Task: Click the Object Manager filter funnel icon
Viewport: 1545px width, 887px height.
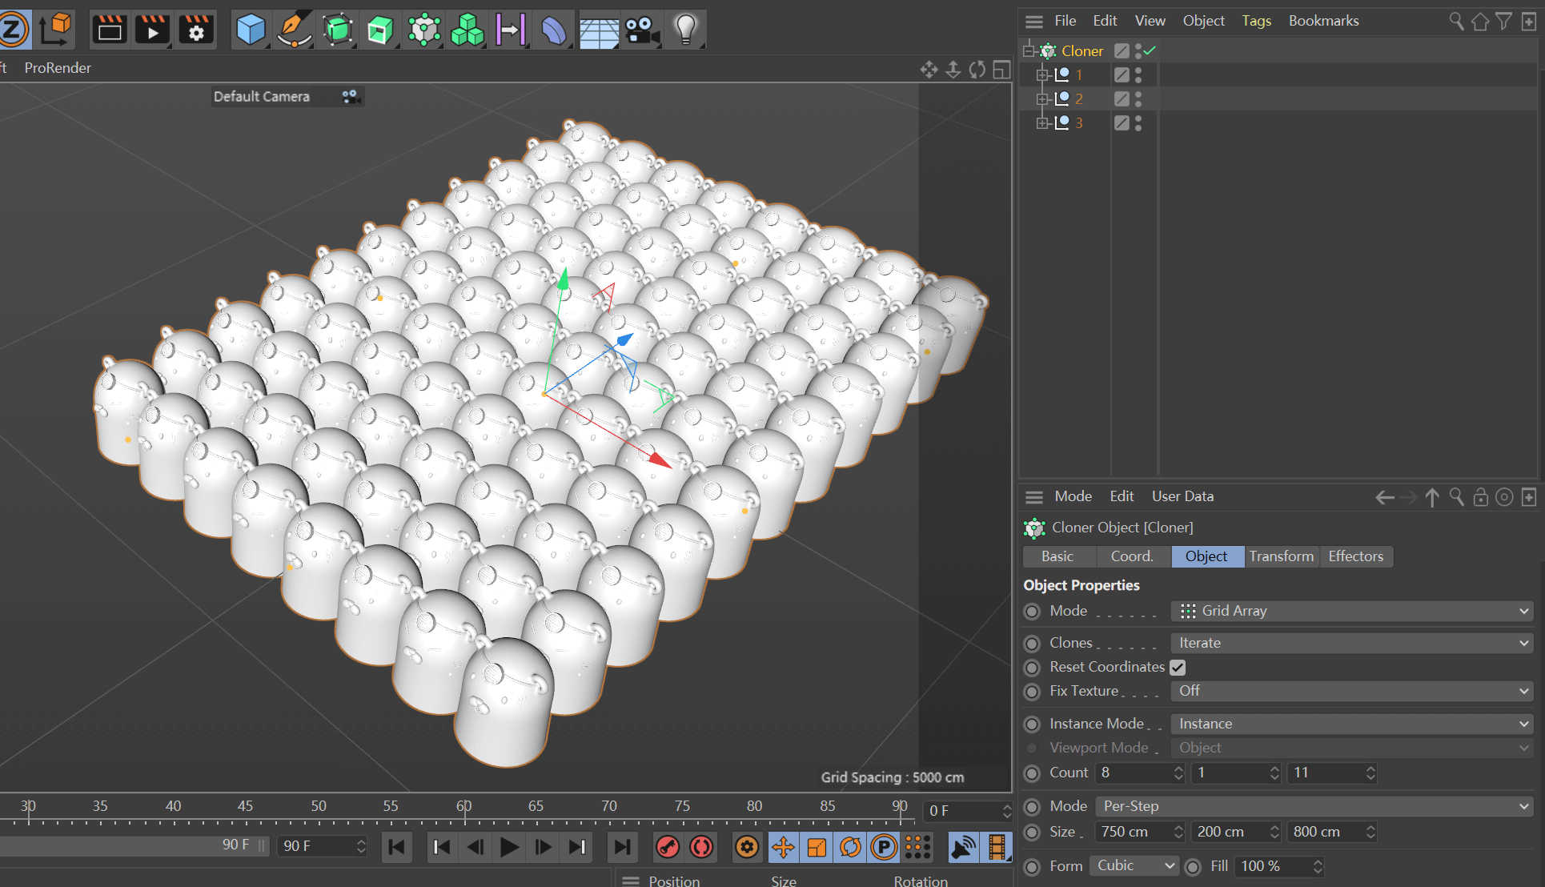Action: (1504, 22)
